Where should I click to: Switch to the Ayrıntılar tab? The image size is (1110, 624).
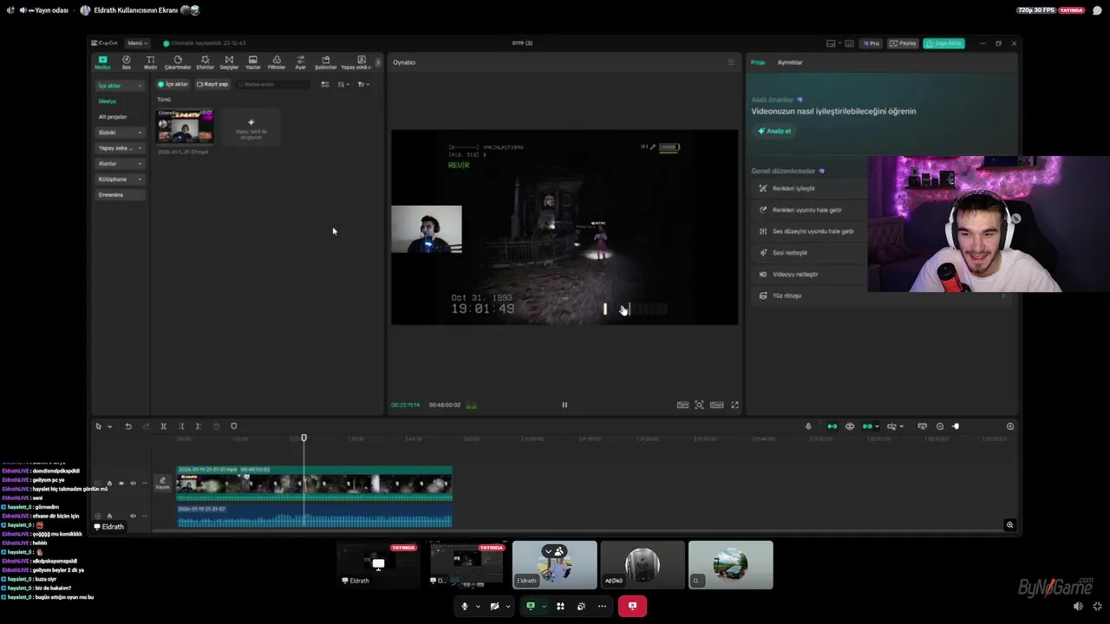click(790, 62)
